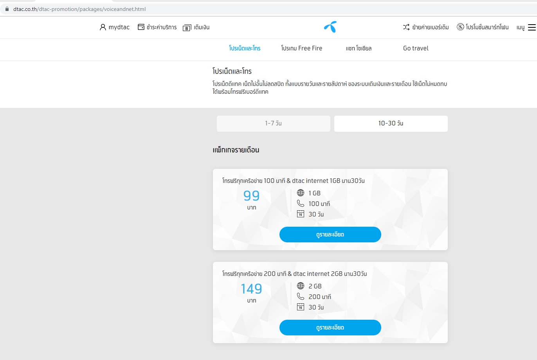Select the 1-7 วัน duration tab
This screenshot has height=360, width=537.
pos(274,124)
